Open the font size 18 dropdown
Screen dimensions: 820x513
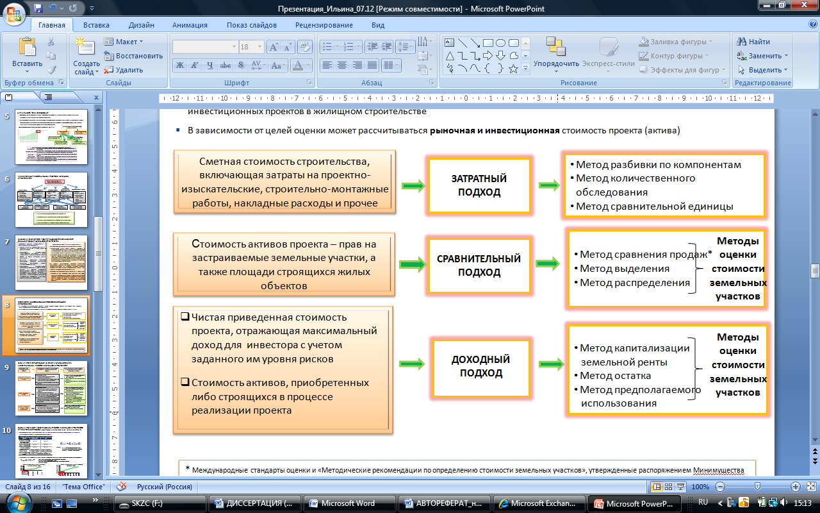pos(258,47)
